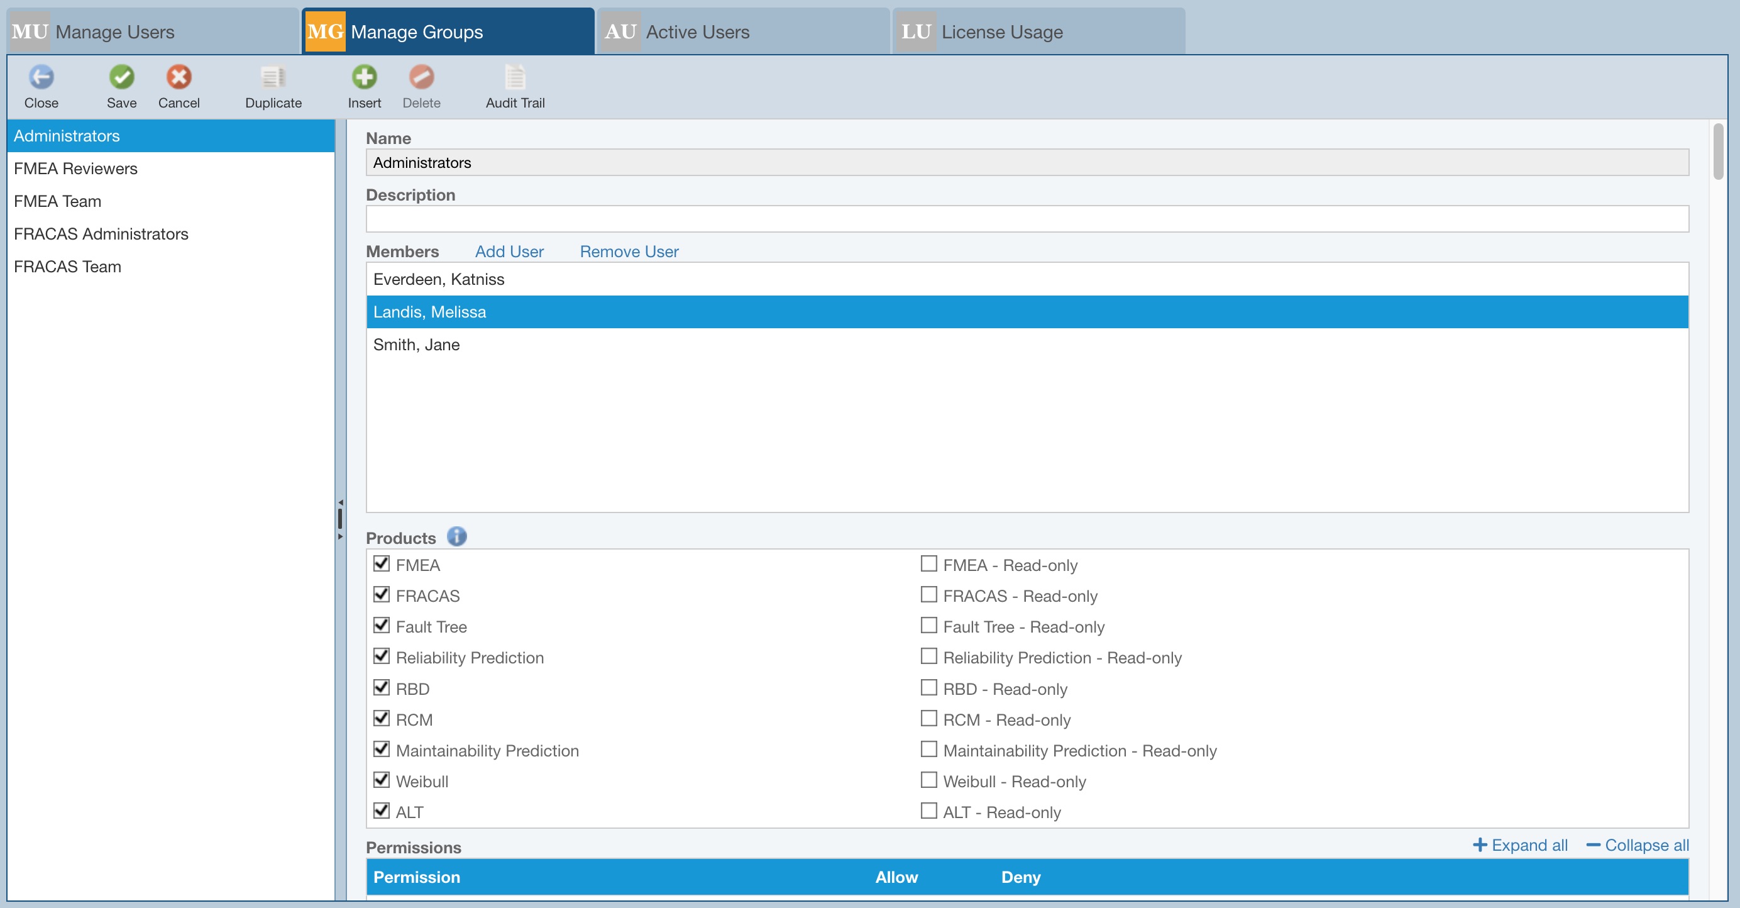Collapse the group list pane splitter

click(341, 503)
